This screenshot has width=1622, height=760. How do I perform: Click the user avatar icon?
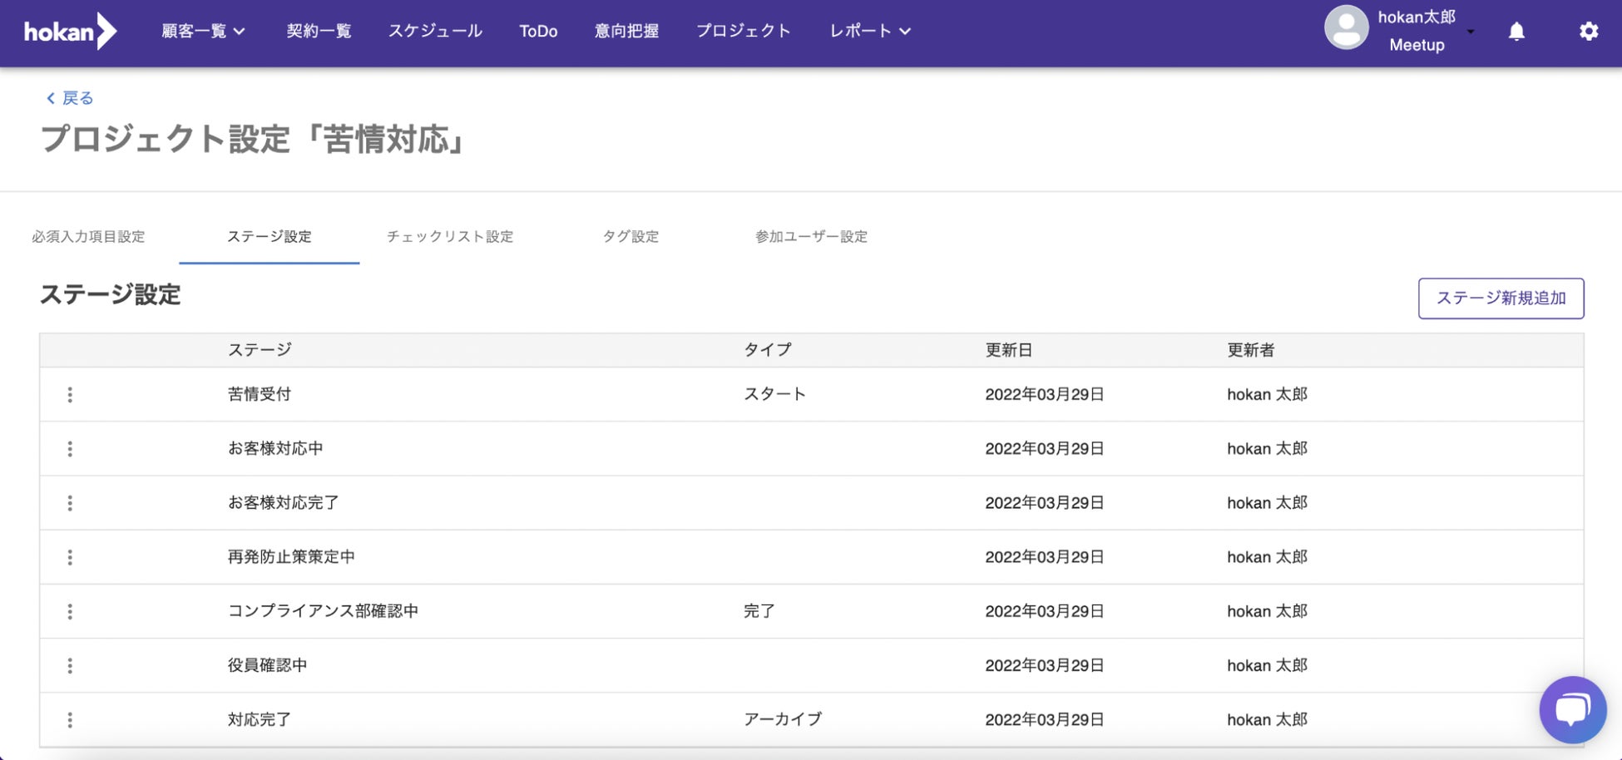point(1346,28)
